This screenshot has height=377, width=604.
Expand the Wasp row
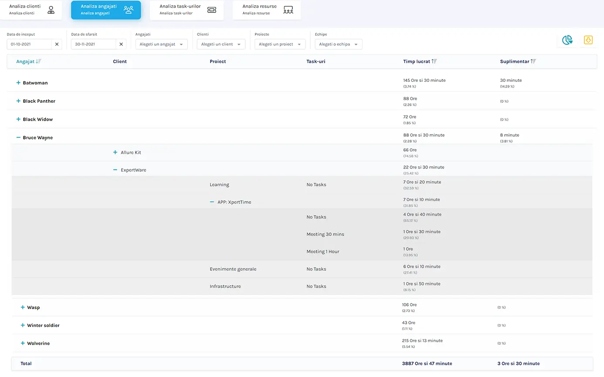coord(23,307)
